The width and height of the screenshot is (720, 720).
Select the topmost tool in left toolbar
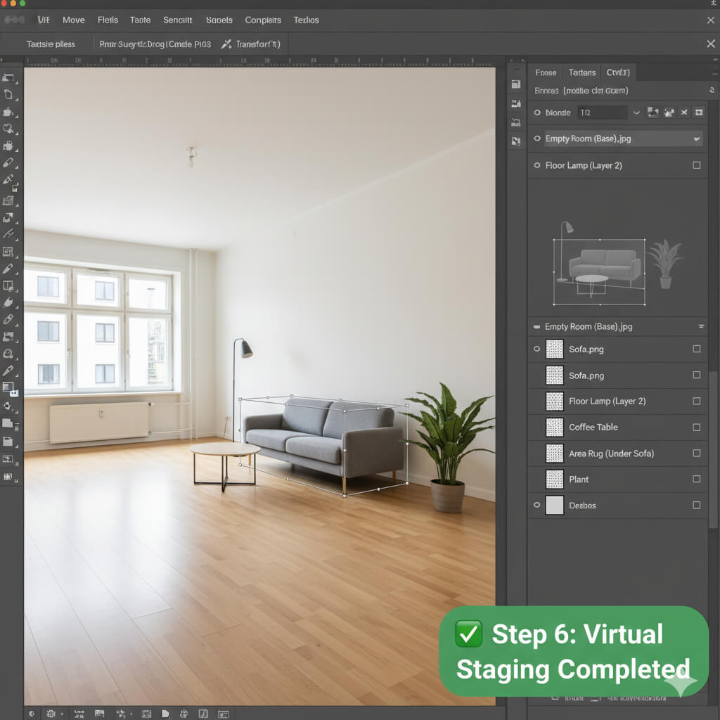tap(8, 77)
